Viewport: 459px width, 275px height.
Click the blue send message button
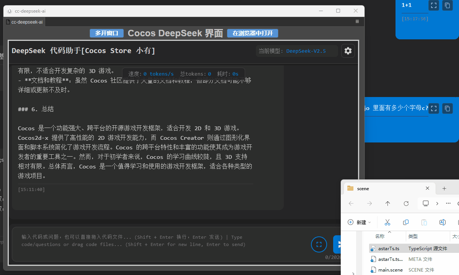pos(337,244)
